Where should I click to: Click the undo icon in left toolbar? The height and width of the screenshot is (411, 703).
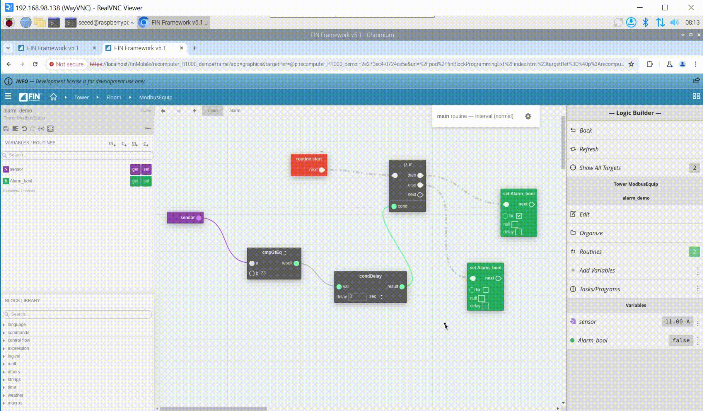(24, 129)
